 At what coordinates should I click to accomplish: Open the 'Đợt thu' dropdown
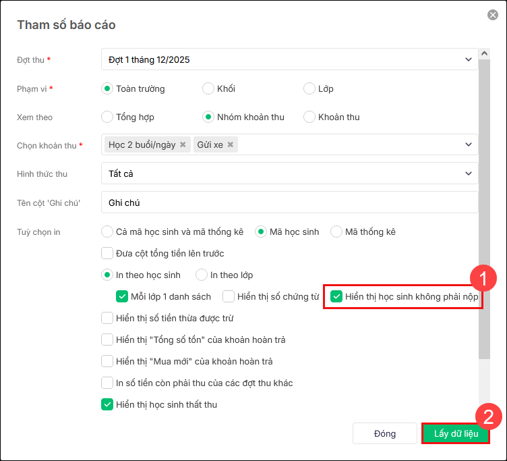point(469,59)
